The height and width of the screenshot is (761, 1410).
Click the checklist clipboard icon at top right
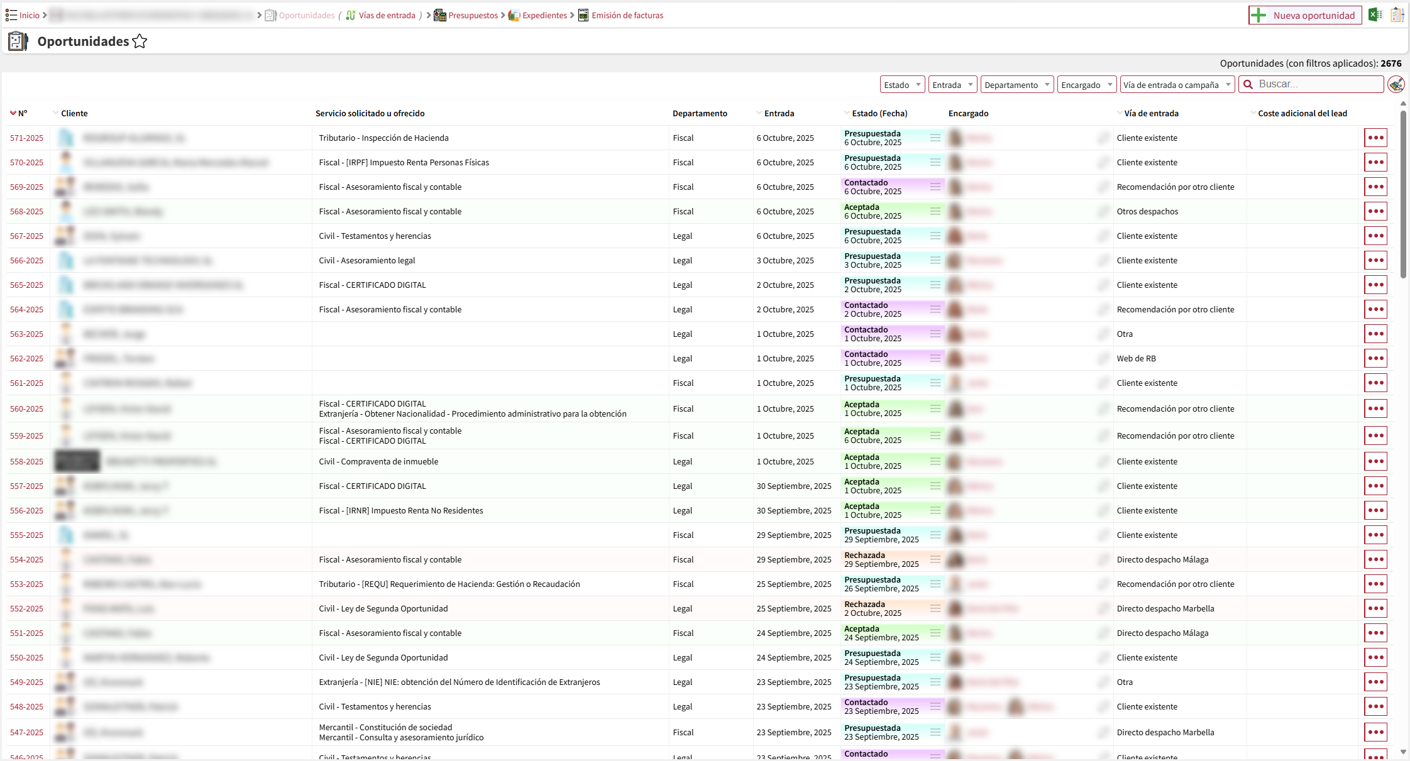tap(1397, 15)
